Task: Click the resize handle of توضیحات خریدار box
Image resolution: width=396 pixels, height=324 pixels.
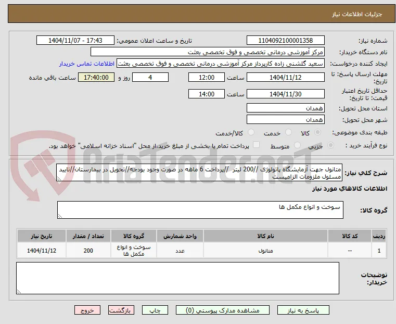Action: 19,291
